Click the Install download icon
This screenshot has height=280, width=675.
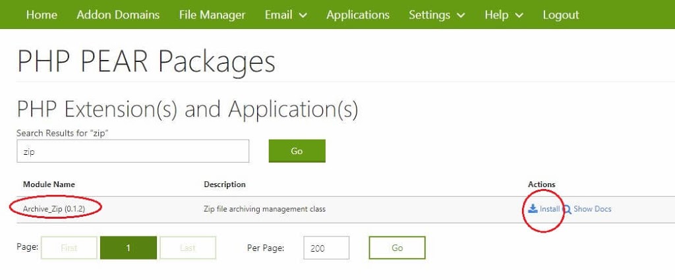[x=533, y=209]
